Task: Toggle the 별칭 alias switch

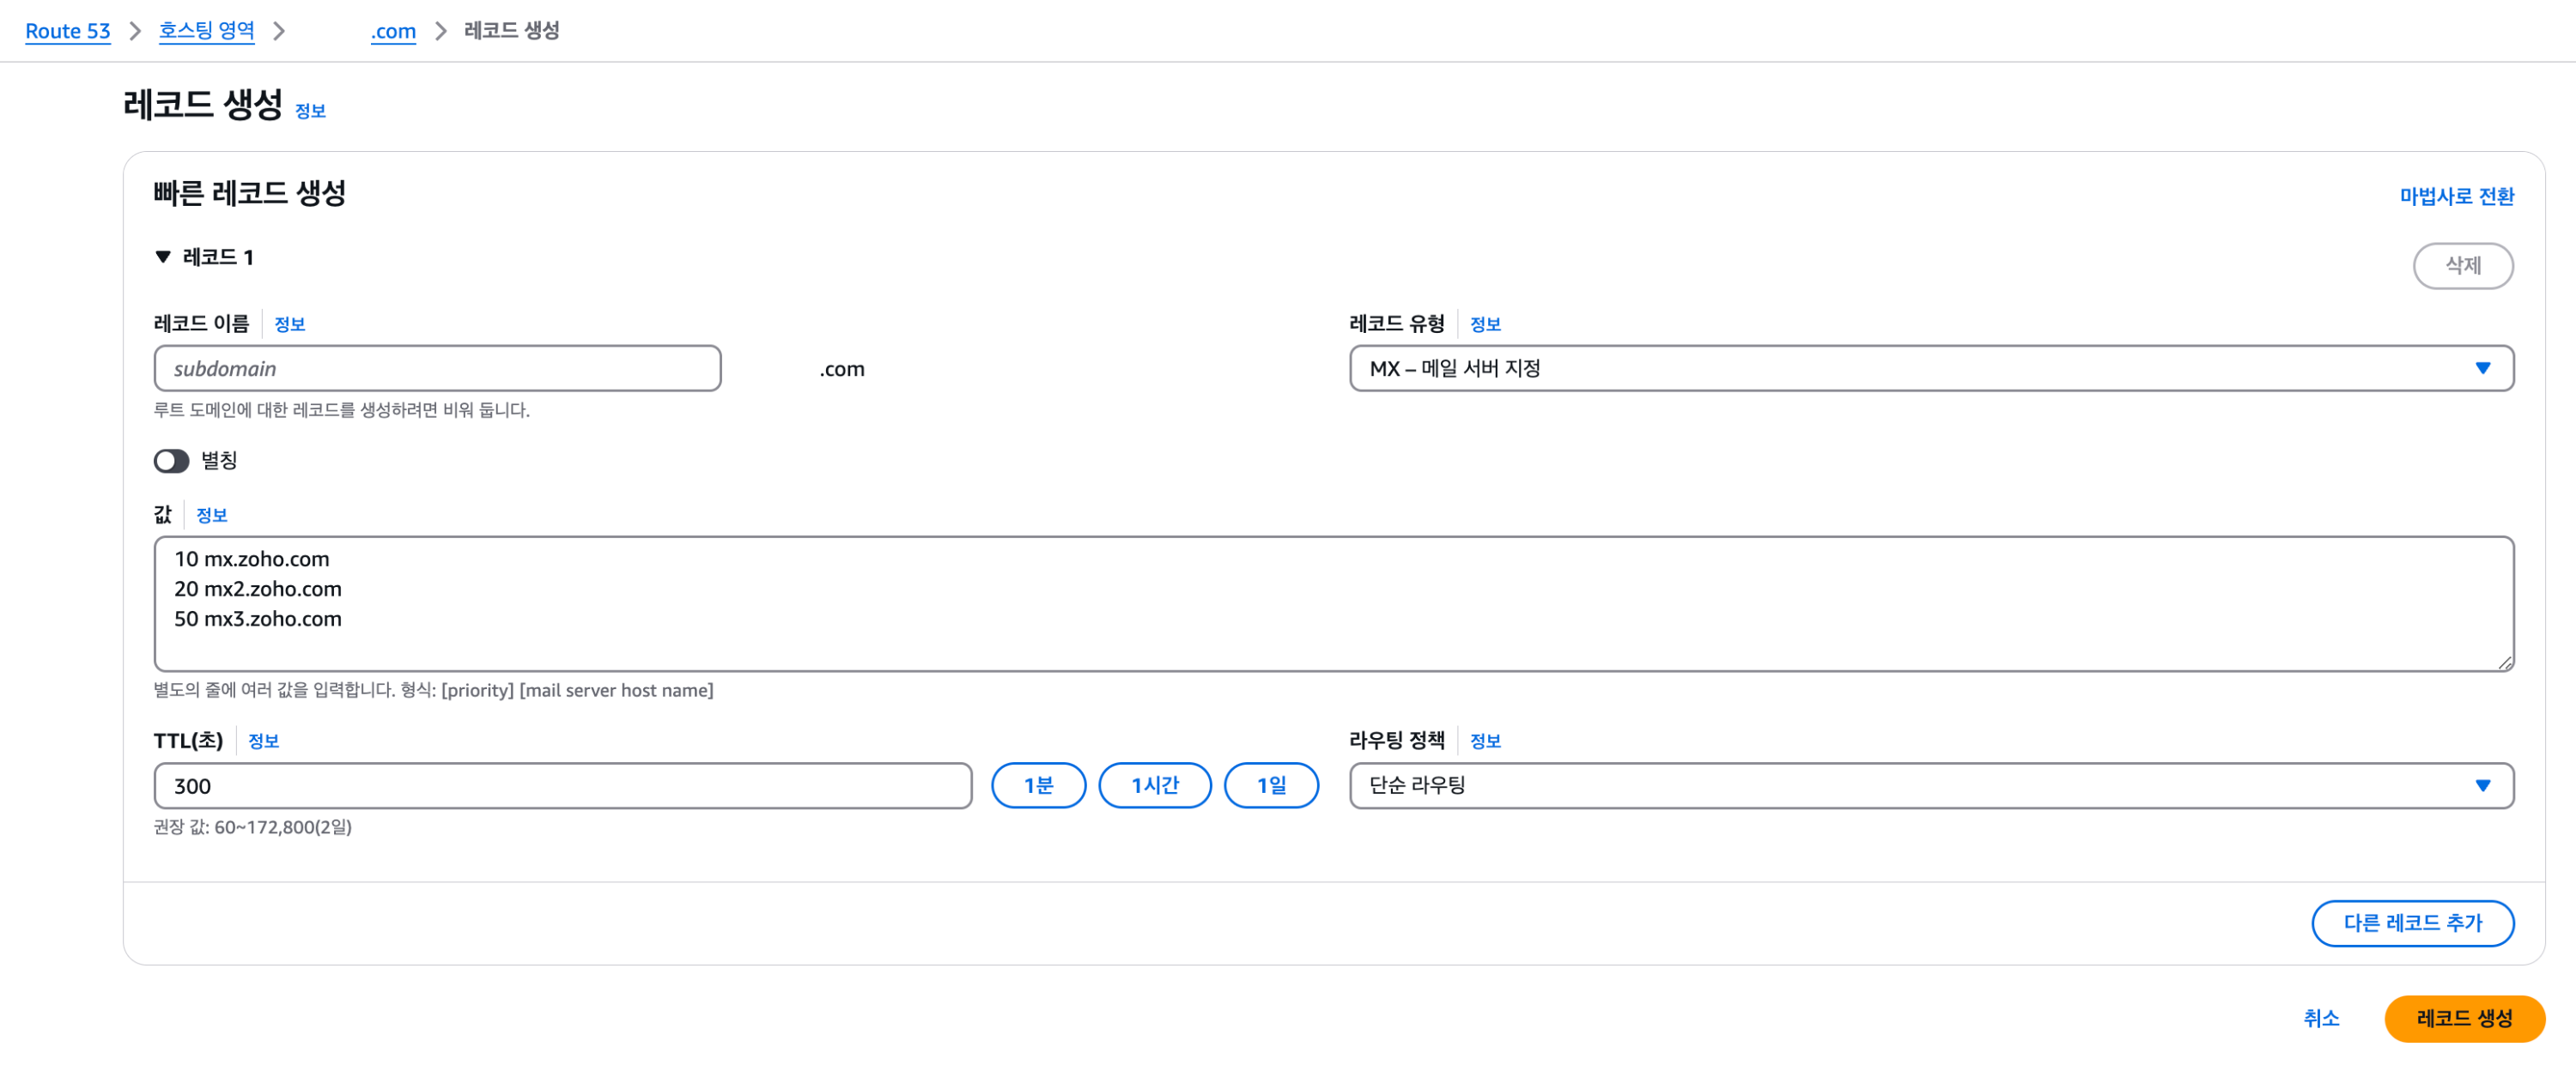Action: (171, 461)
